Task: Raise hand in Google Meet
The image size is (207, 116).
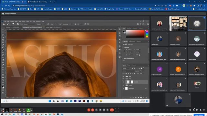Action: point(100,110)
